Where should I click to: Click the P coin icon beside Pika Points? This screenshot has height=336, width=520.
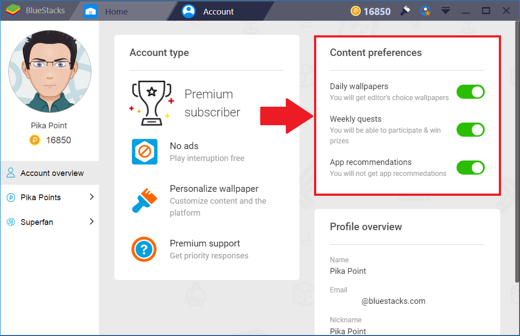11,198
